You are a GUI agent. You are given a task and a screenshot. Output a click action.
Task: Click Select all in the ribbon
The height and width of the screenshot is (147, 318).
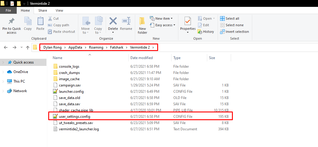tap(230, 18)
